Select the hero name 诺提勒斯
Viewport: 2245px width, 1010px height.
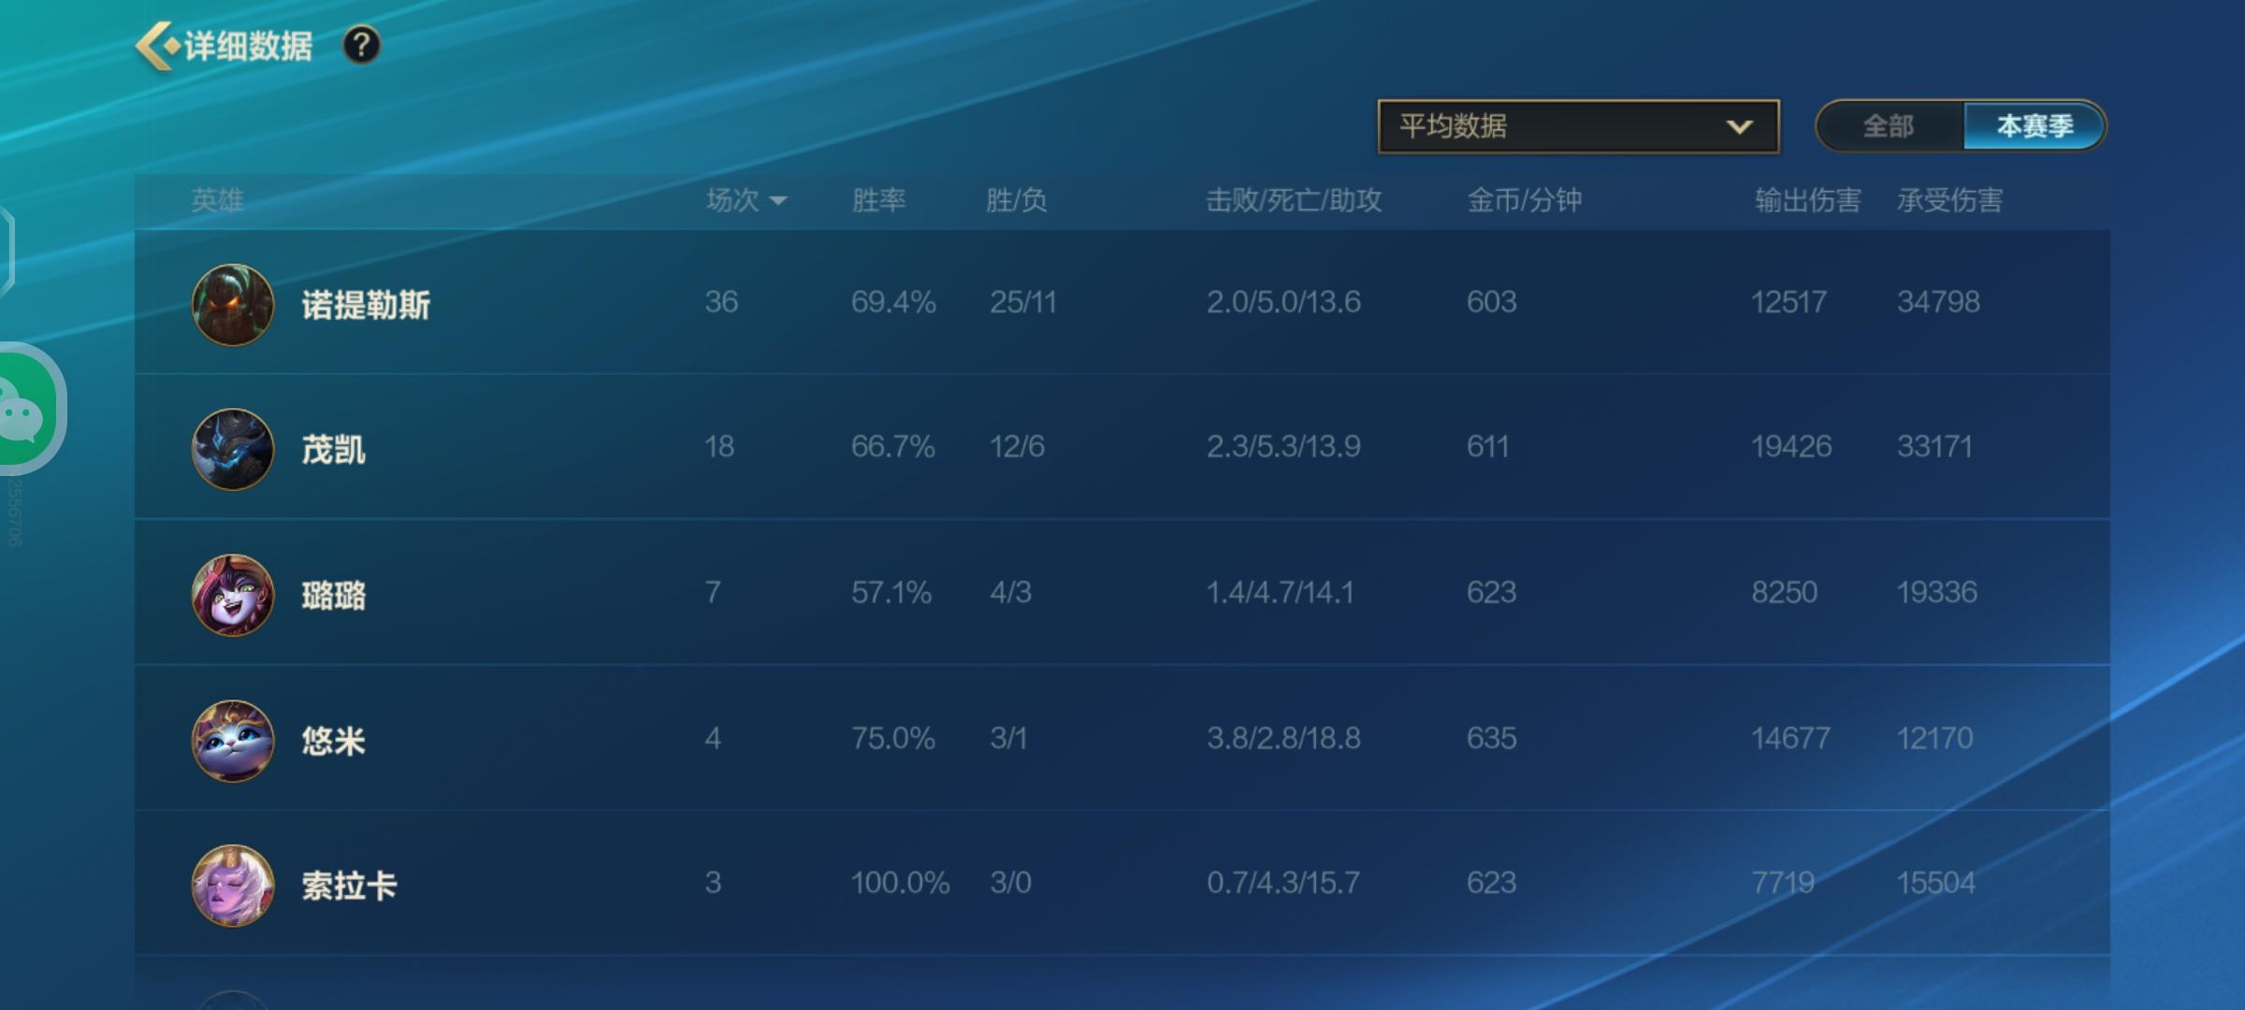pos(366,305)
